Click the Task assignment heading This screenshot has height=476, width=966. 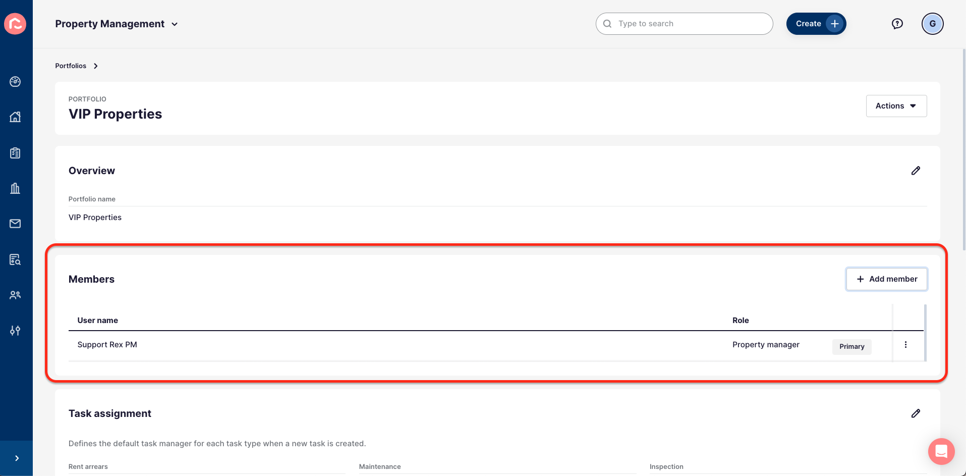110,413
